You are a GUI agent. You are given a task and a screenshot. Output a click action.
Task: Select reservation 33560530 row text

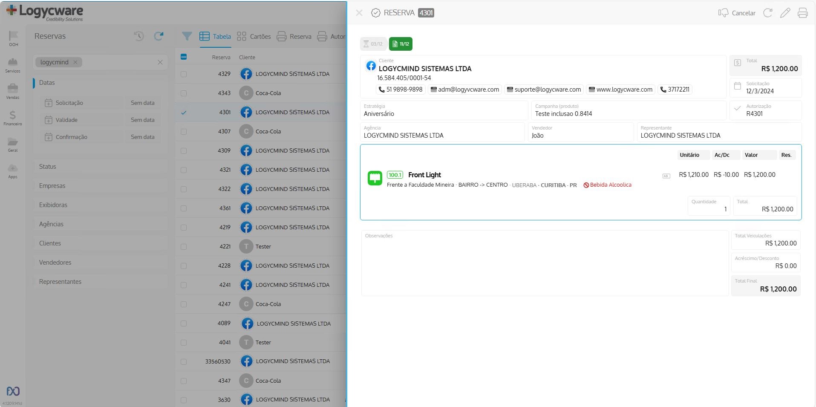click(x=218, y=361)
